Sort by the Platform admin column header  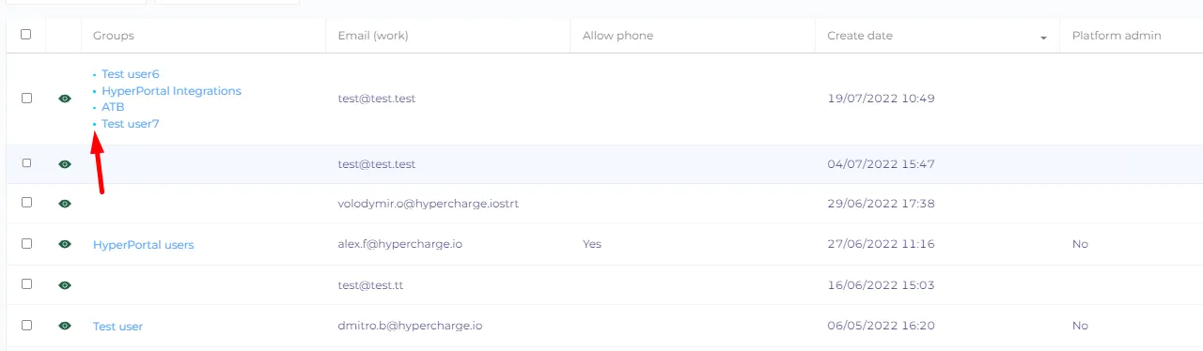[x=1117, y=36]
